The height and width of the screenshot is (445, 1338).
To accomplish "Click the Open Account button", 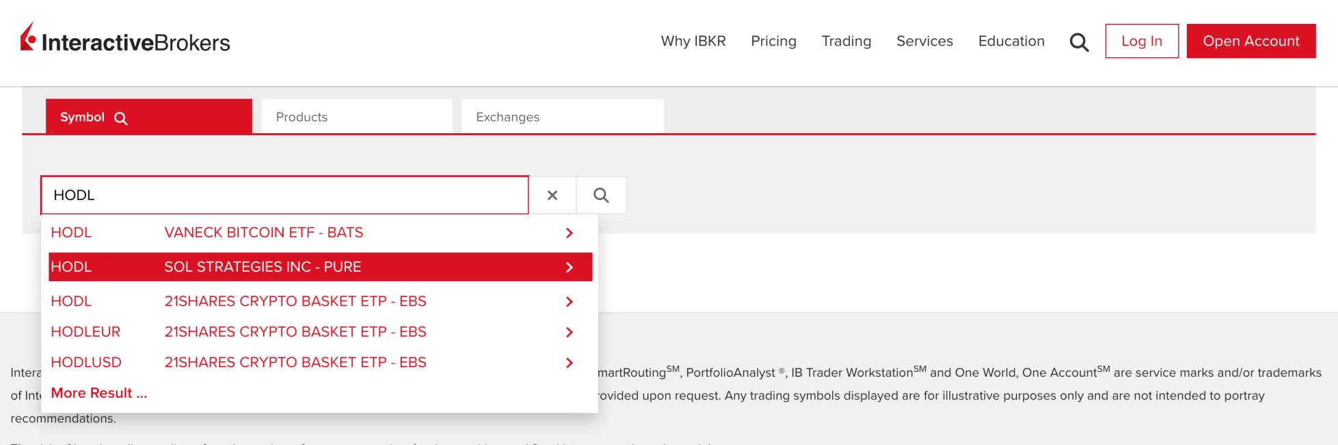I will (1251, 41).
